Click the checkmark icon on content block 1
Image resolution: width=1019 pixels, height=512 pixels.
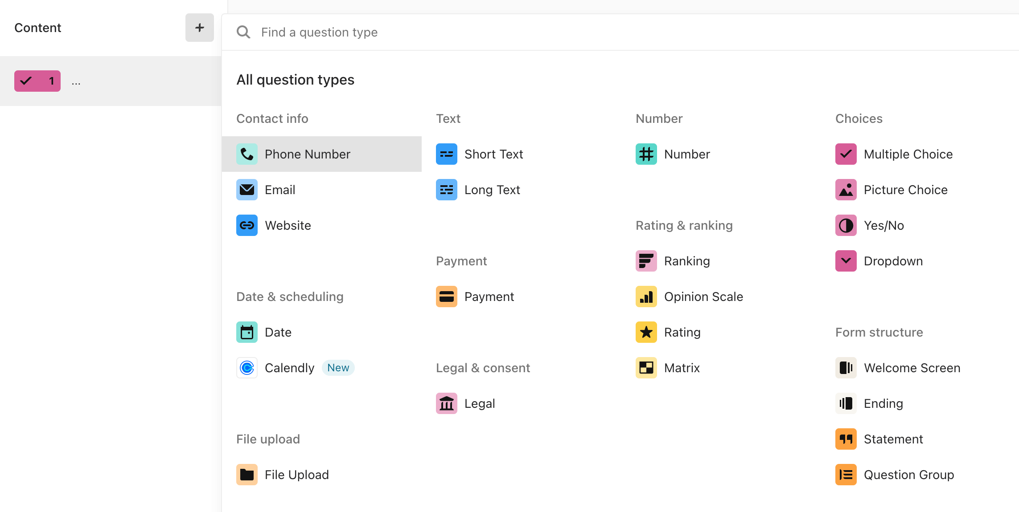tap(26, 80)
